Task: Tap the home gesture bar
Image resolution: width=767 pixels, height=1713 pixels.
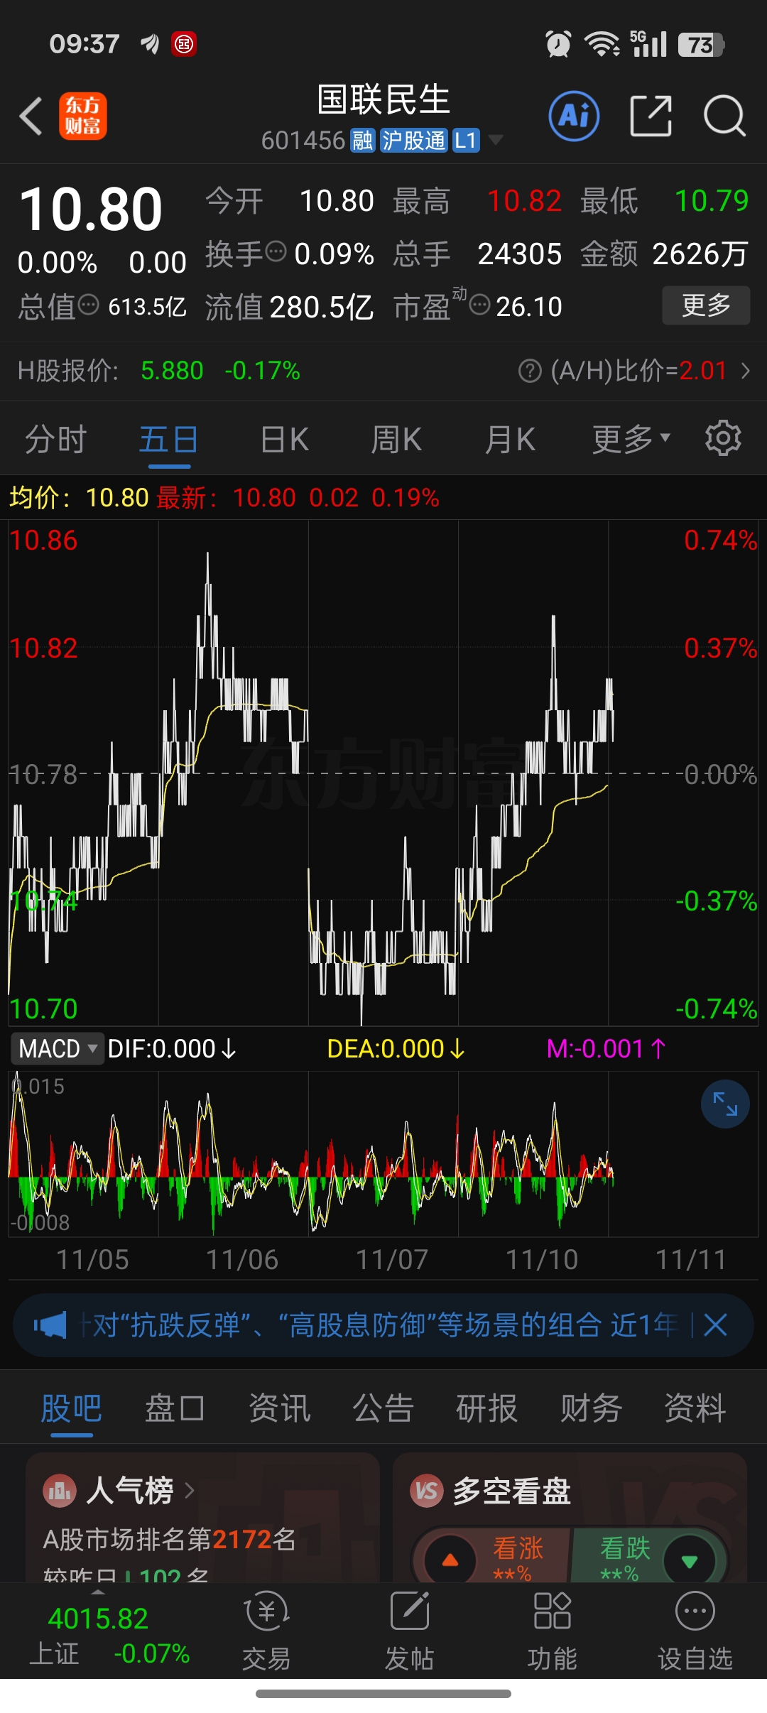Action: pyautogui.click(x=383, y=1694)
